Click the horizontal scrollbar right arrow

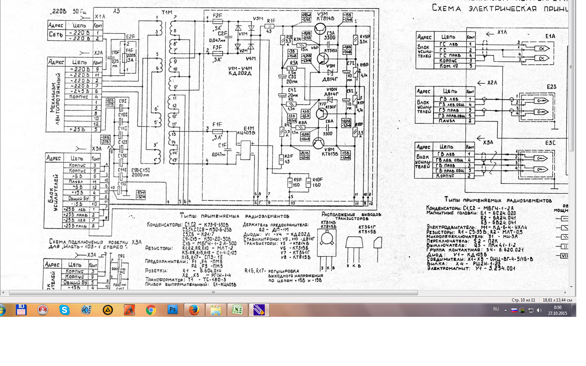tap(565, 293)
